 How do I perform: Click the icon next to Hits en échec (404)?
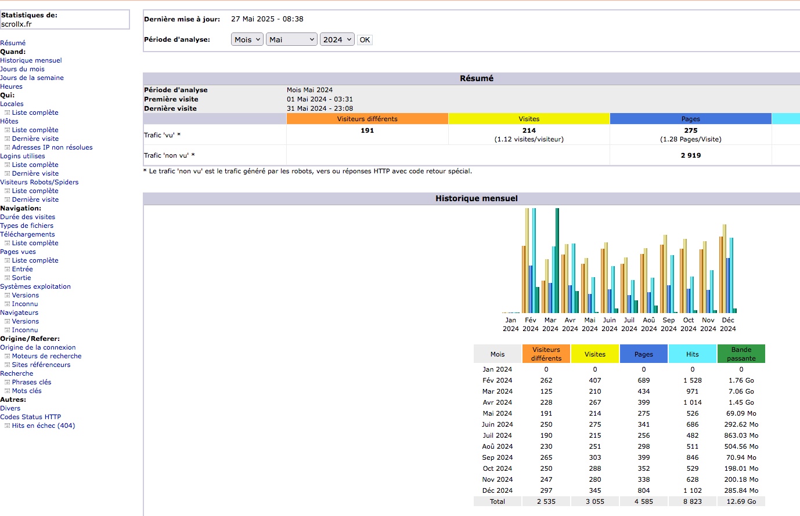tap(7, 426)
